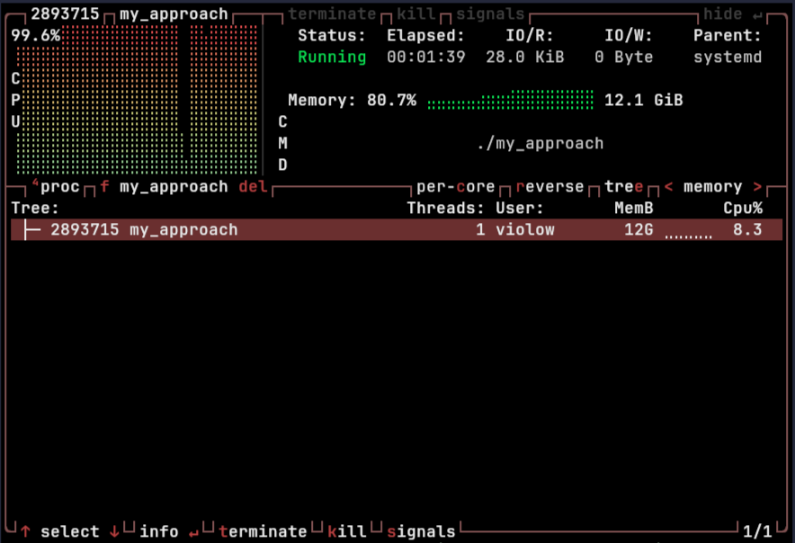Click the enter icon beside info

pos(193,532)
